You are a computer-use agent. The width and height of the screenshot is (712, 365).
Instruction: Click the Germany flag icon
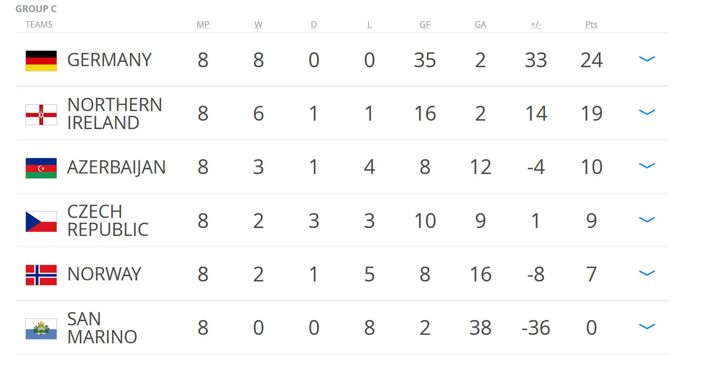pos(41,61)
